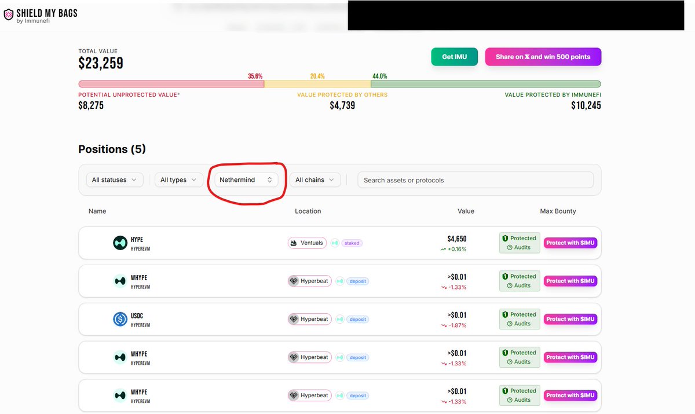695x414 pixels.
Task: Click the 35.6% percentage label
Action: tap(255, 76)
